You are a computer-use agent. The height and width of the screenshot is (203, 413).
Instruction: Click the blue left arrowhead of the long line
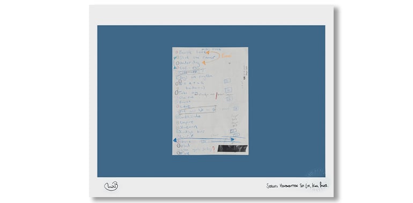(175, 140)
